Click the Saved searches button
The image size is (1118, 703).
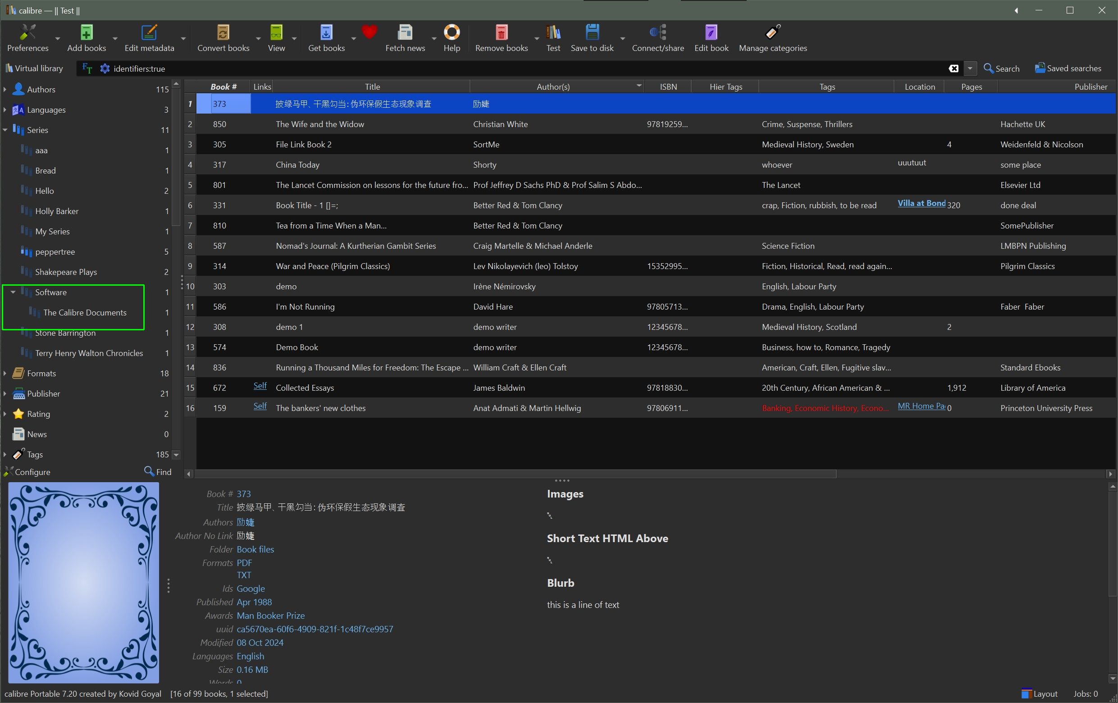tap(1068, 68)
